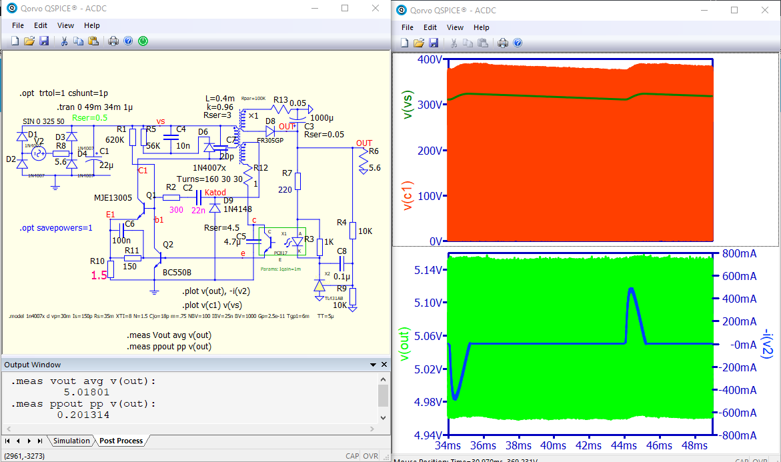Image resolution: width=781 pixels, height=462 pixels.
Task: Open File menu in left schematic window
Action: (18, 25)
